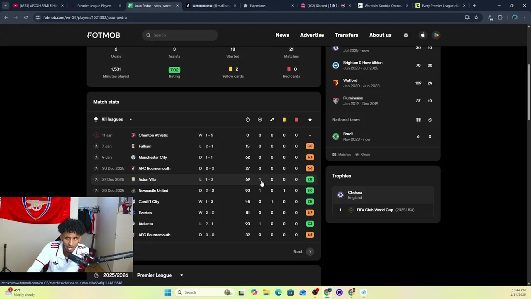The height and width of the screenshot is (299, 531).
Task: Go back in browser history
Action: point(6,17)
